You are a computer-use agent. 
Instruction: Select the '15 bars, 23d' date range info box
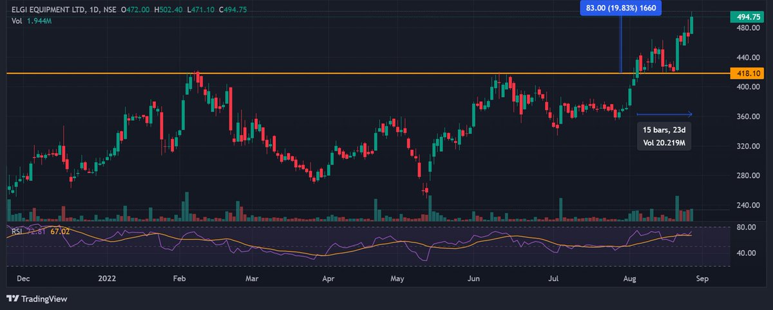(x=664, y=136)
